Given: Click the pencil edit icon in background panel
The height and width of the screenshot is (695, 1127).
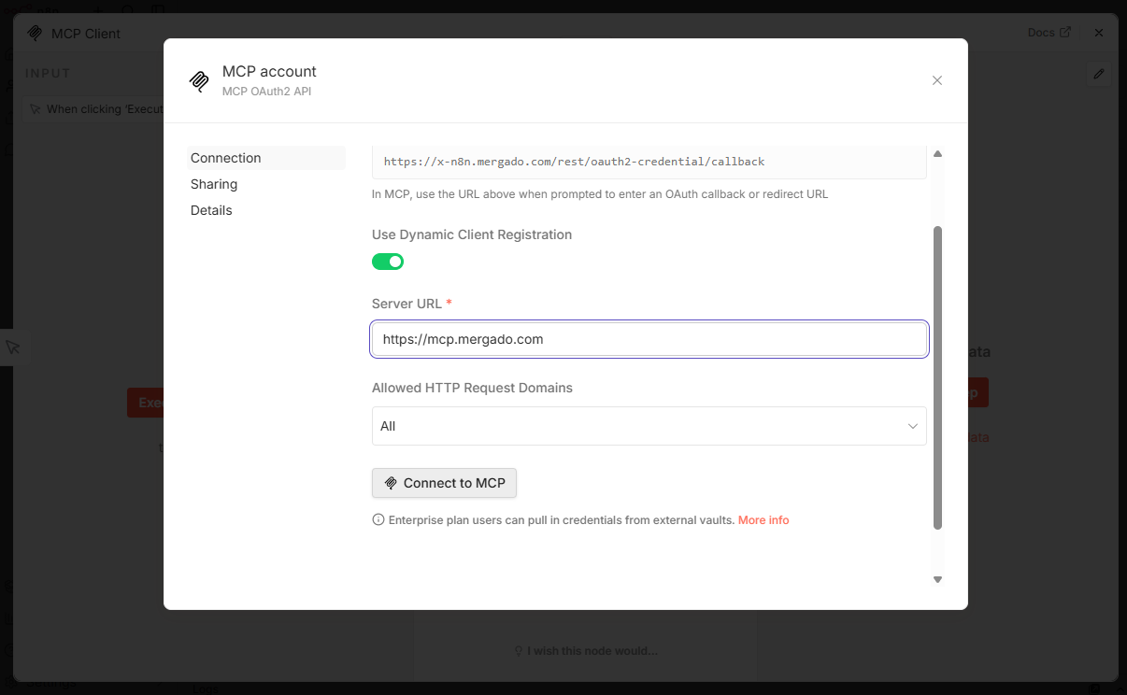Looking at the screenshot, I should 1099,74.
